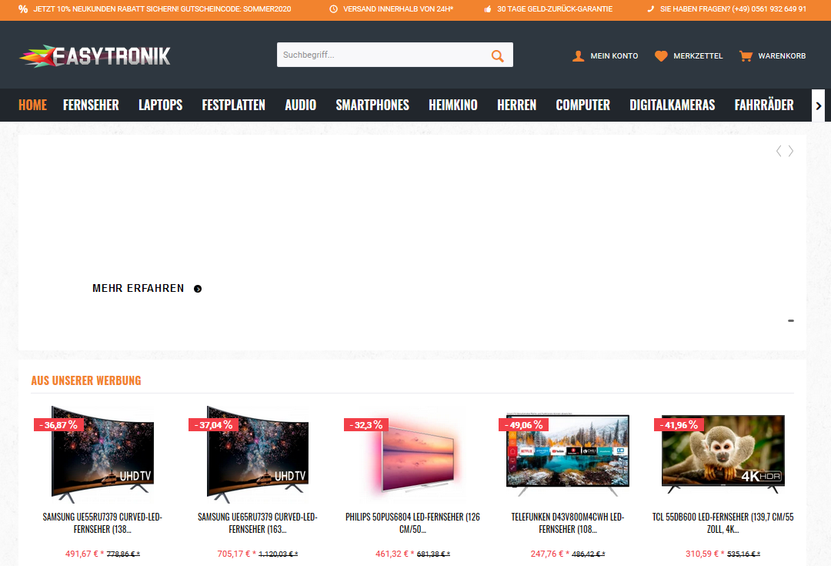Click the -37,04 % discount badge
Screen dimensions: 831x566
click(x=214, y=425)
